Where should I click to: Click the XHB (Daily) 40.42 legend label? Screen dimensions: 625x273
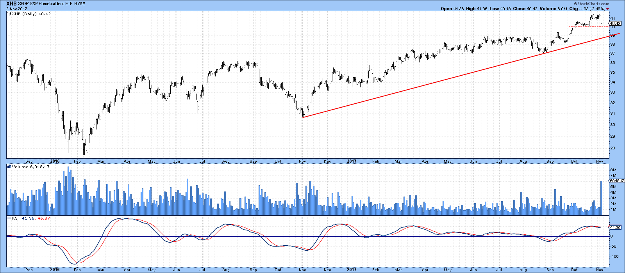point(32,14)
